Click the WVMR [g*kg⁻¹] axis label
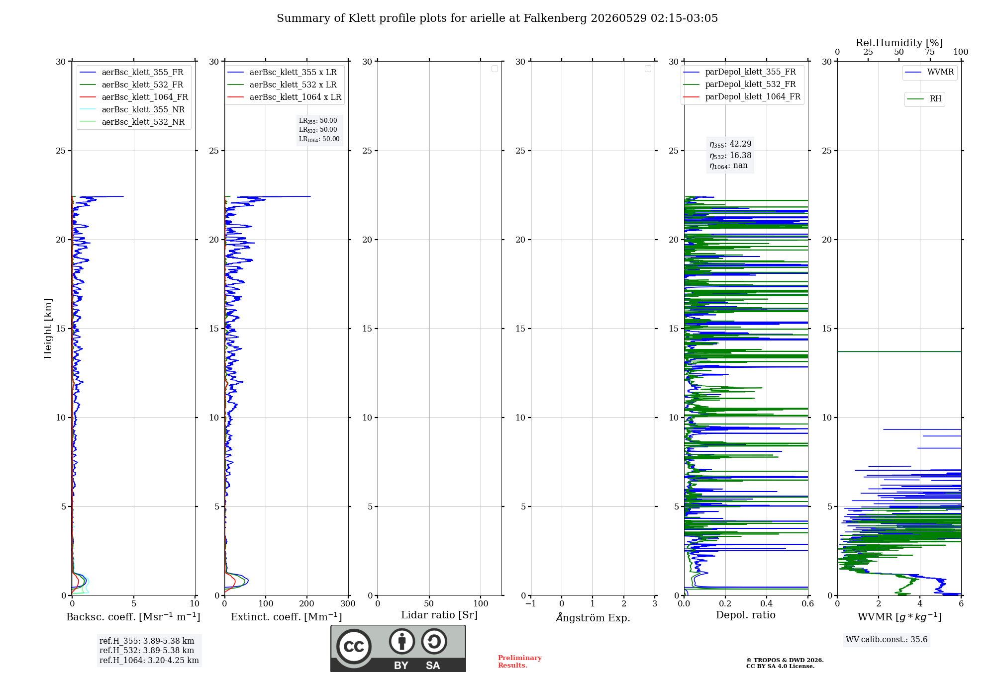Image resolution: width=995 pixels, height=676 pixels. [x=899, y=617]
